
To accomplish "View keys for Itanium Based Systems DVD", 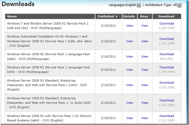I will [145, 118].
